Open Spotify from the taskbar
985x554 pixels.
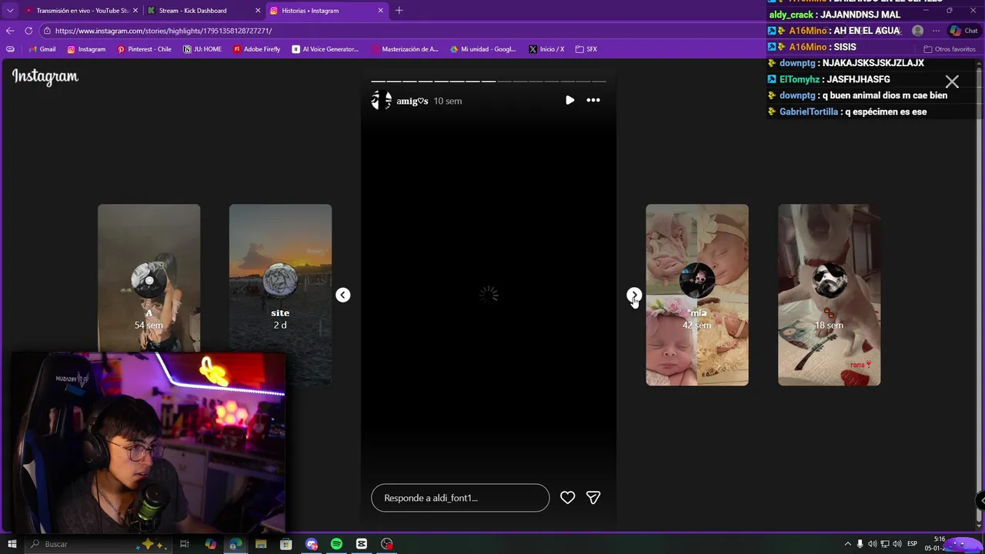(336, 544)
